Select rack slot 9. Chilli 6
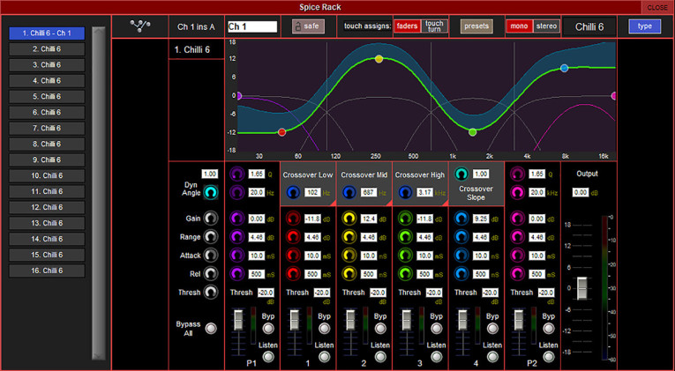Viewport: 675px width, 371px height. pyautogui.click(x=47, y=160)
